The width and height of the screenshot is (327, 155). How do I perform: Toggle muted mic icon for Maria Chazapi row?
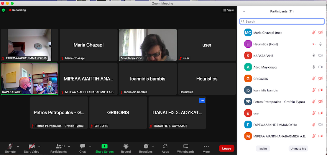(313, 33)
